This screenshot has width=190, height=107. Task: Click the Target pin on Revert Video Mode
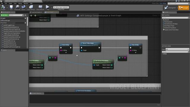82,50
